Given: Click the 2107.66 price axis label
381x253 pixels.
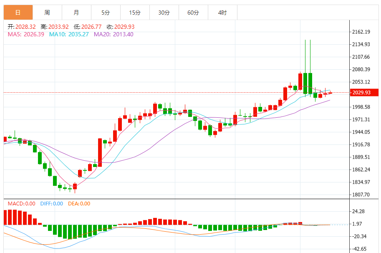Looking at the screenshot, I should point(361,57).
